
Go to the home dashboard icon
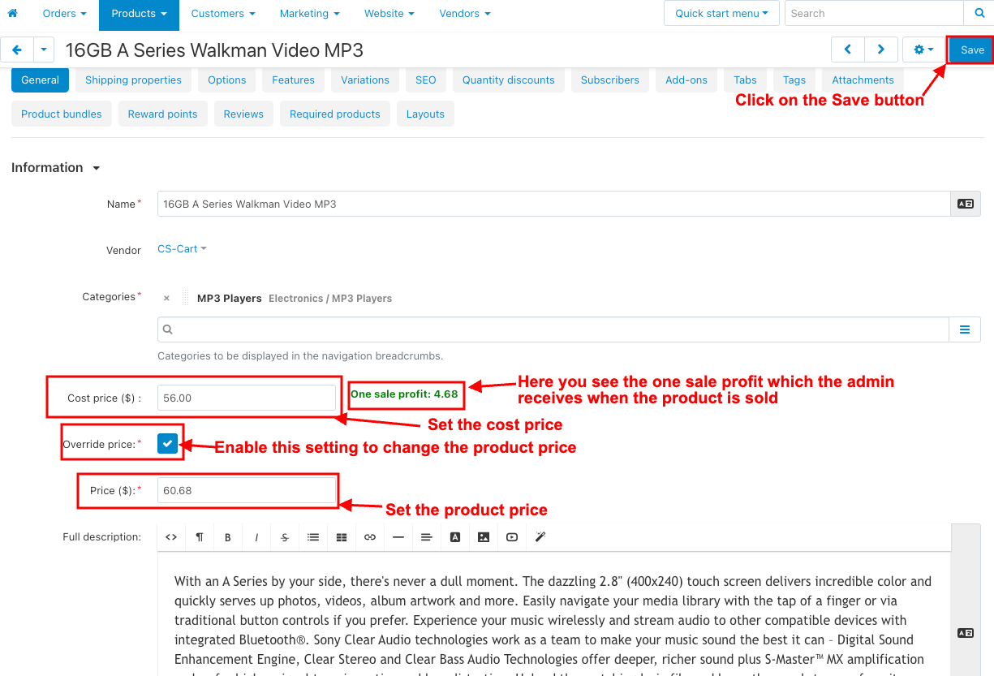tap(12, 13)
